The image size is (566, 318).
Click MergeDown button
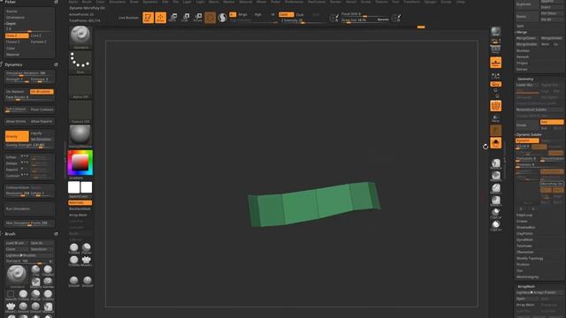coord(526,38)
